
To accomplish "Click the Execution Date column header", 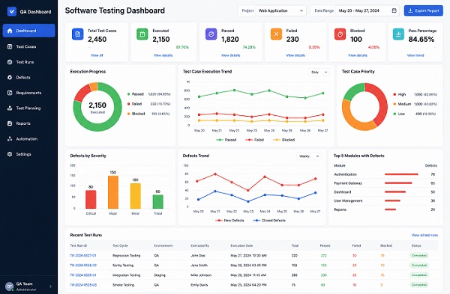I will coord(241,245).
